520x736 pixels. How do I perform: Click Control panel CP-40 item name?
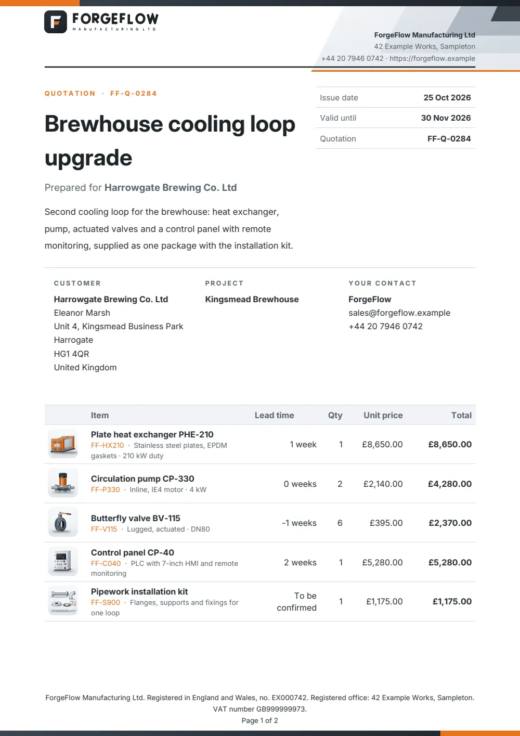click(133, 552)
